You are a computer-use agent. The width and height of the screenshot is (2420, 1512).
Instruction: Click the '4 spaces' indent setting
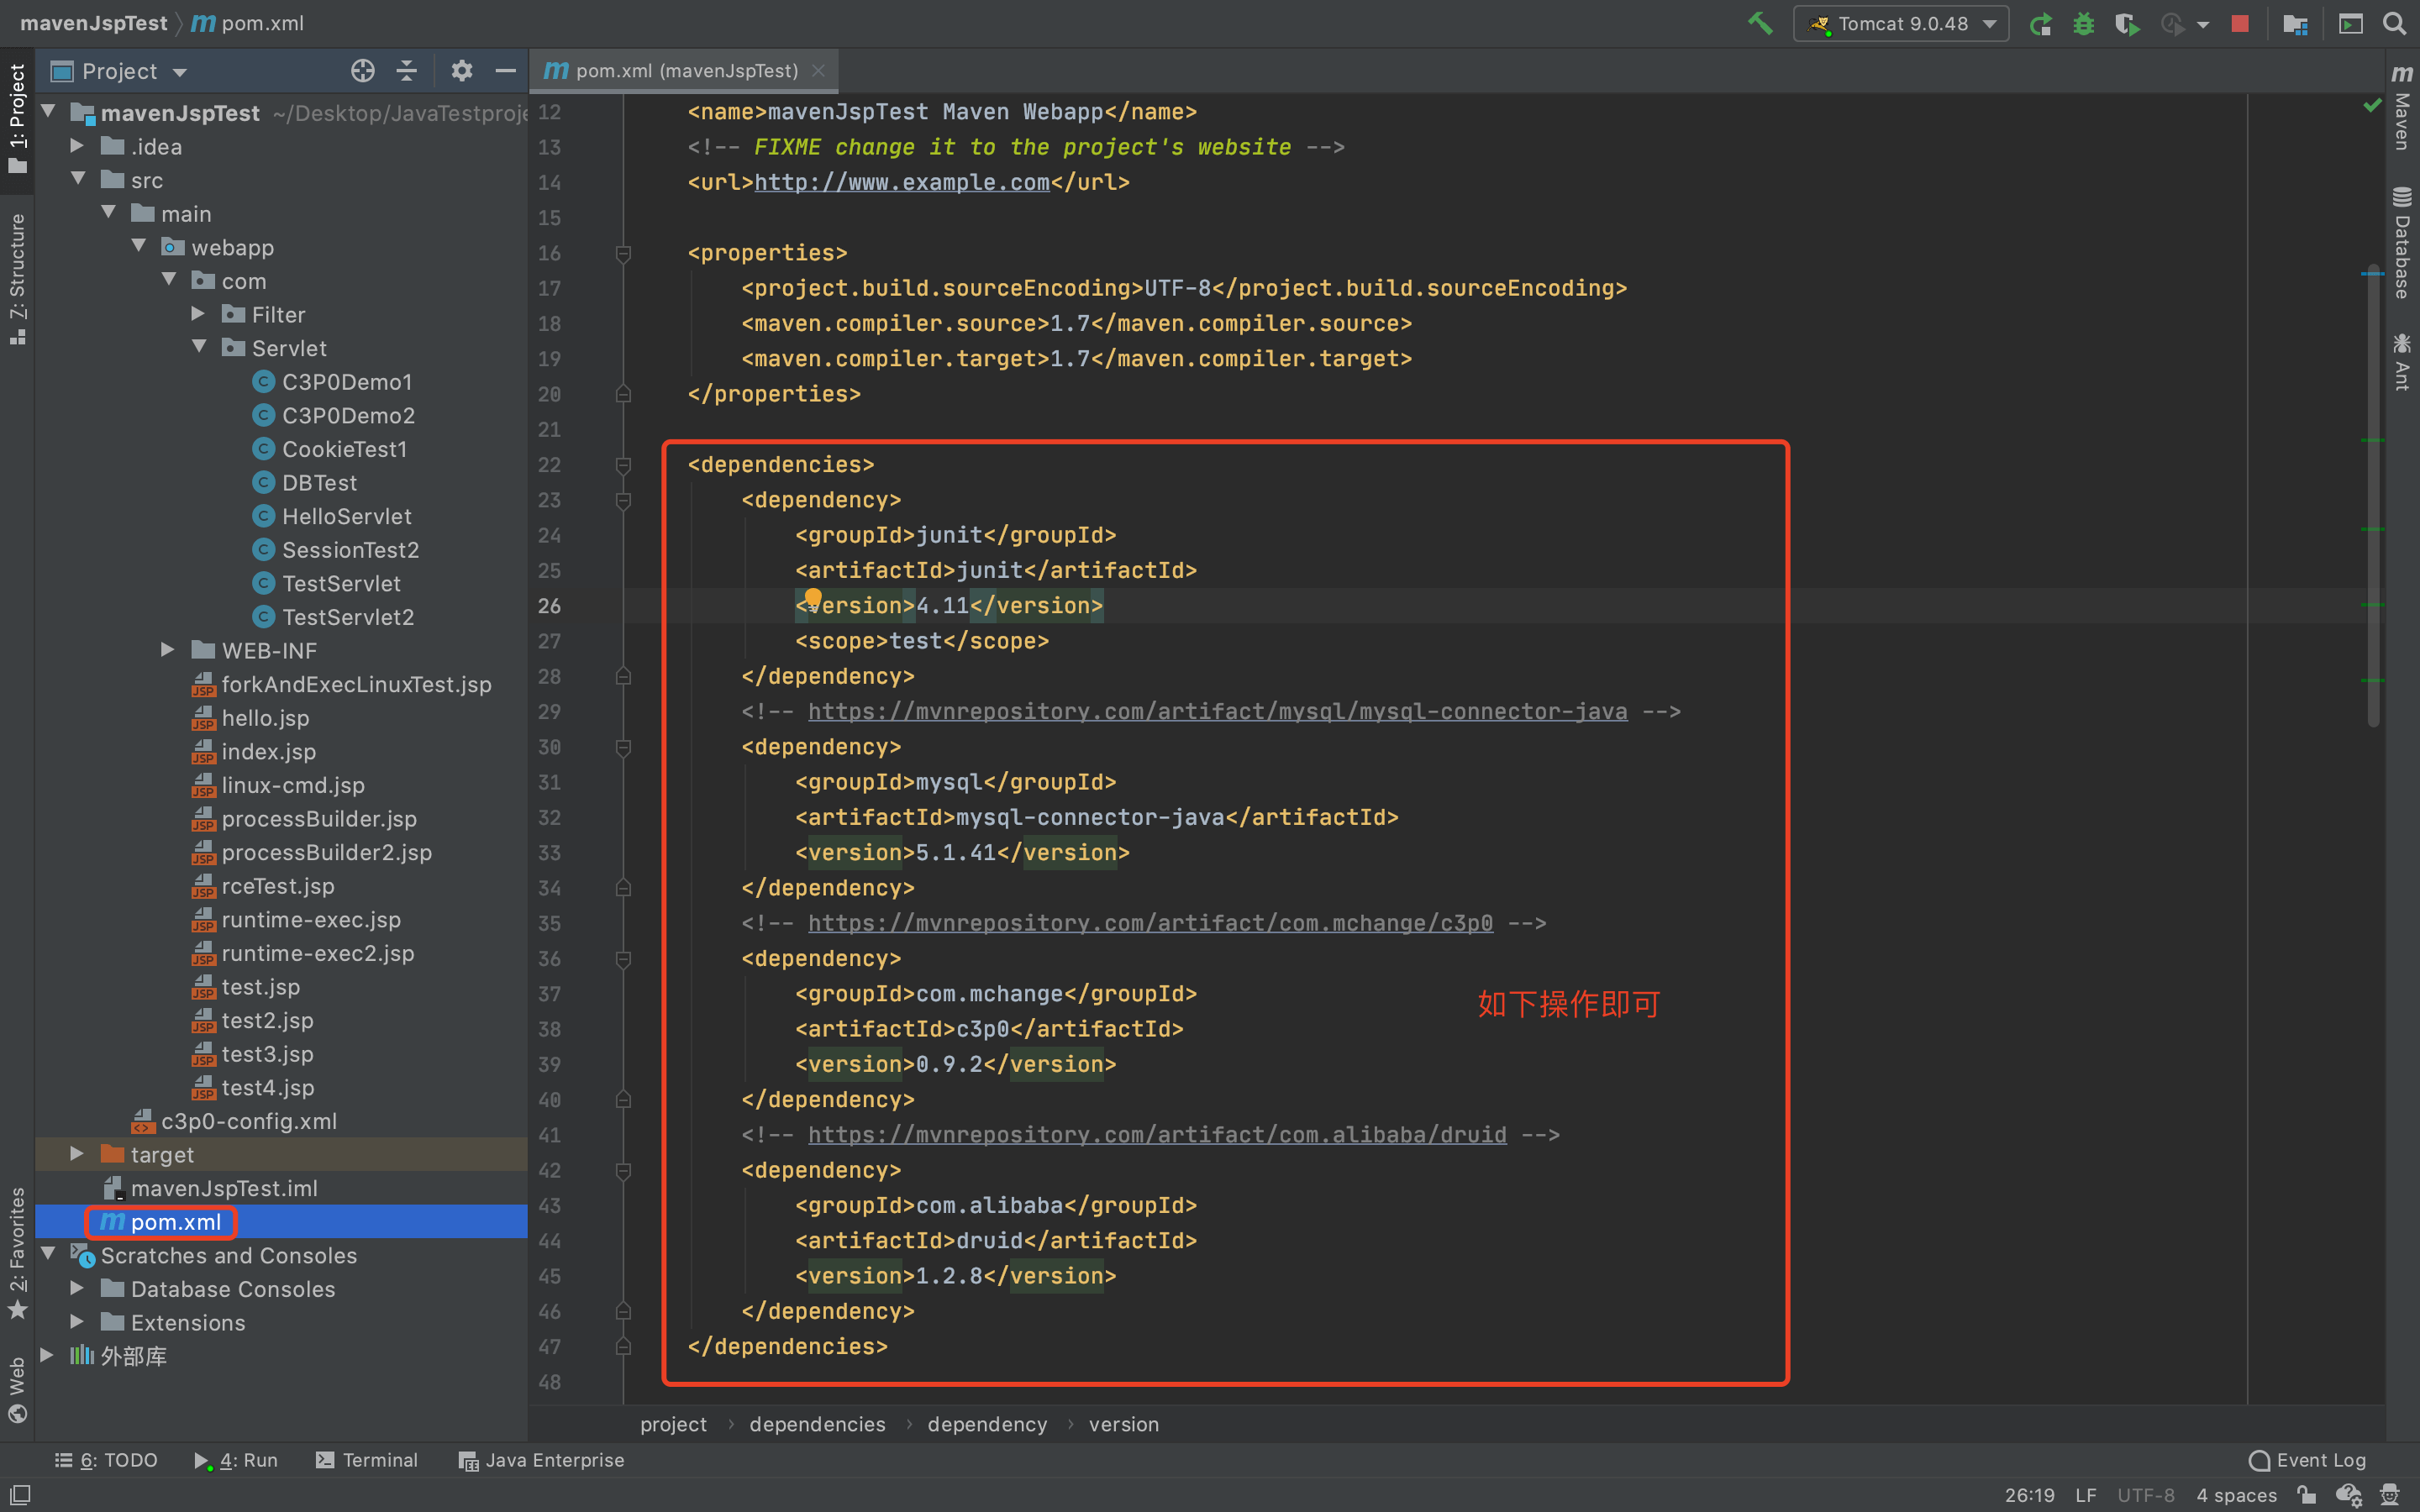click(x=2236, y=1495)
